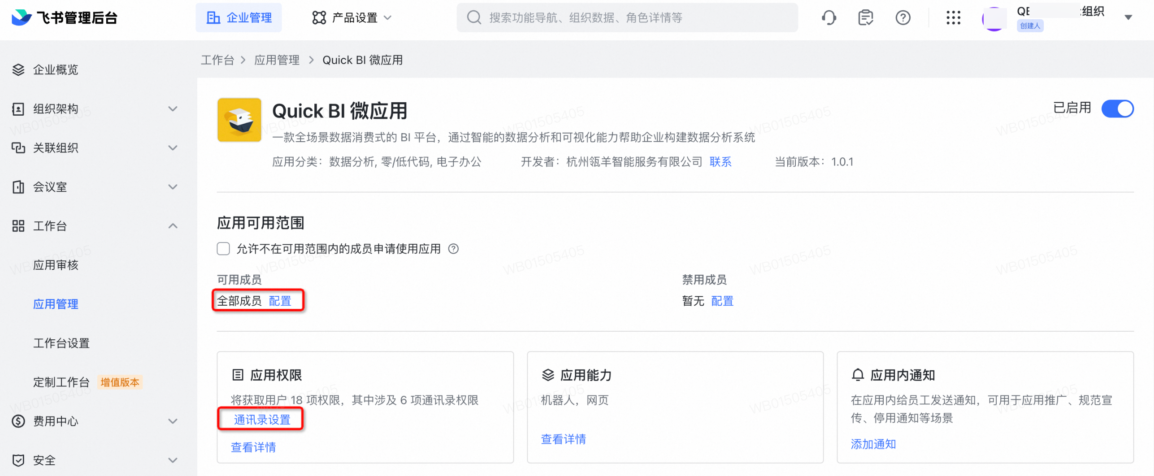Expand the 会议室 sidebar section
The width and height of the screenshot is (1154, 476).
(x=173, y=187)
